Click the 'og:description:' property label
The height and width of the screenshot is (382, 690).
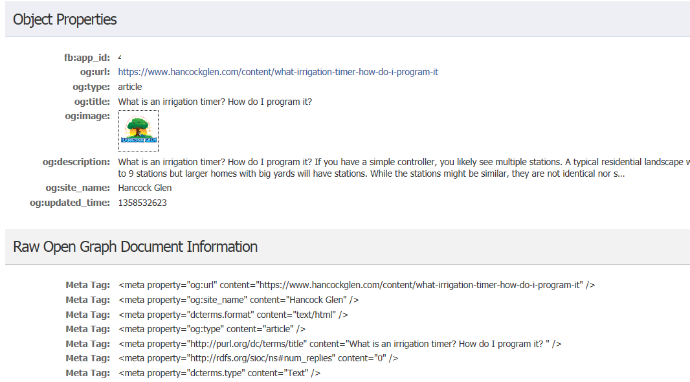(76, 162)
